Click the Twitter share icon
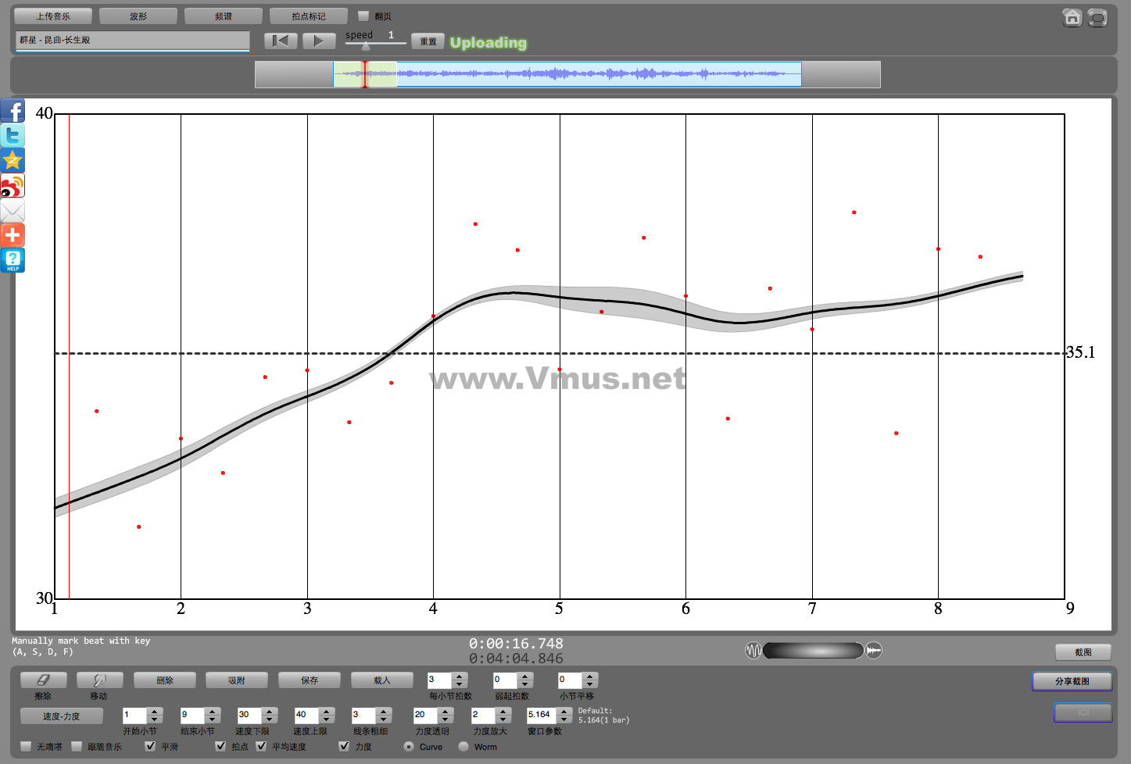 [x=13, y=136]
